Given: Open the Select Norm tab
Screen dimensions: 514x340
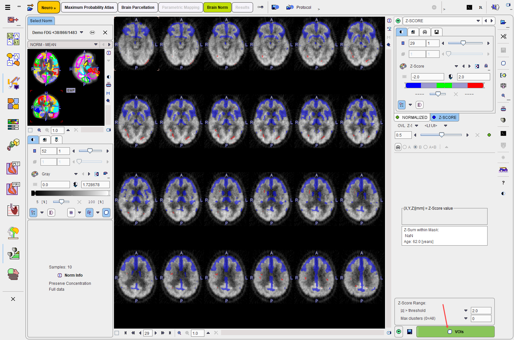Looking at the screenshot, I should (41, 21).
